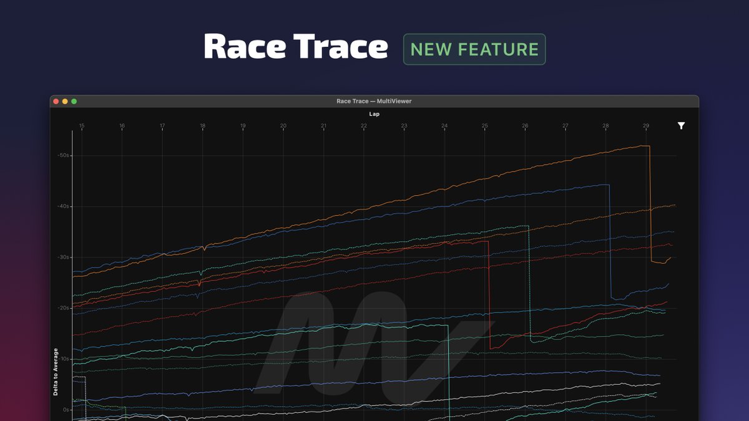Click the Delta to Average axis title
Screen dimensions: 749x421
tap(56, 372)
